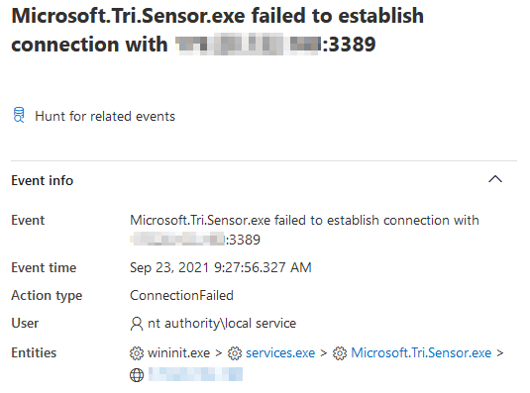Click the page title heading text
530x393 pixels.
pyautogui.click(x=217, y=31)
